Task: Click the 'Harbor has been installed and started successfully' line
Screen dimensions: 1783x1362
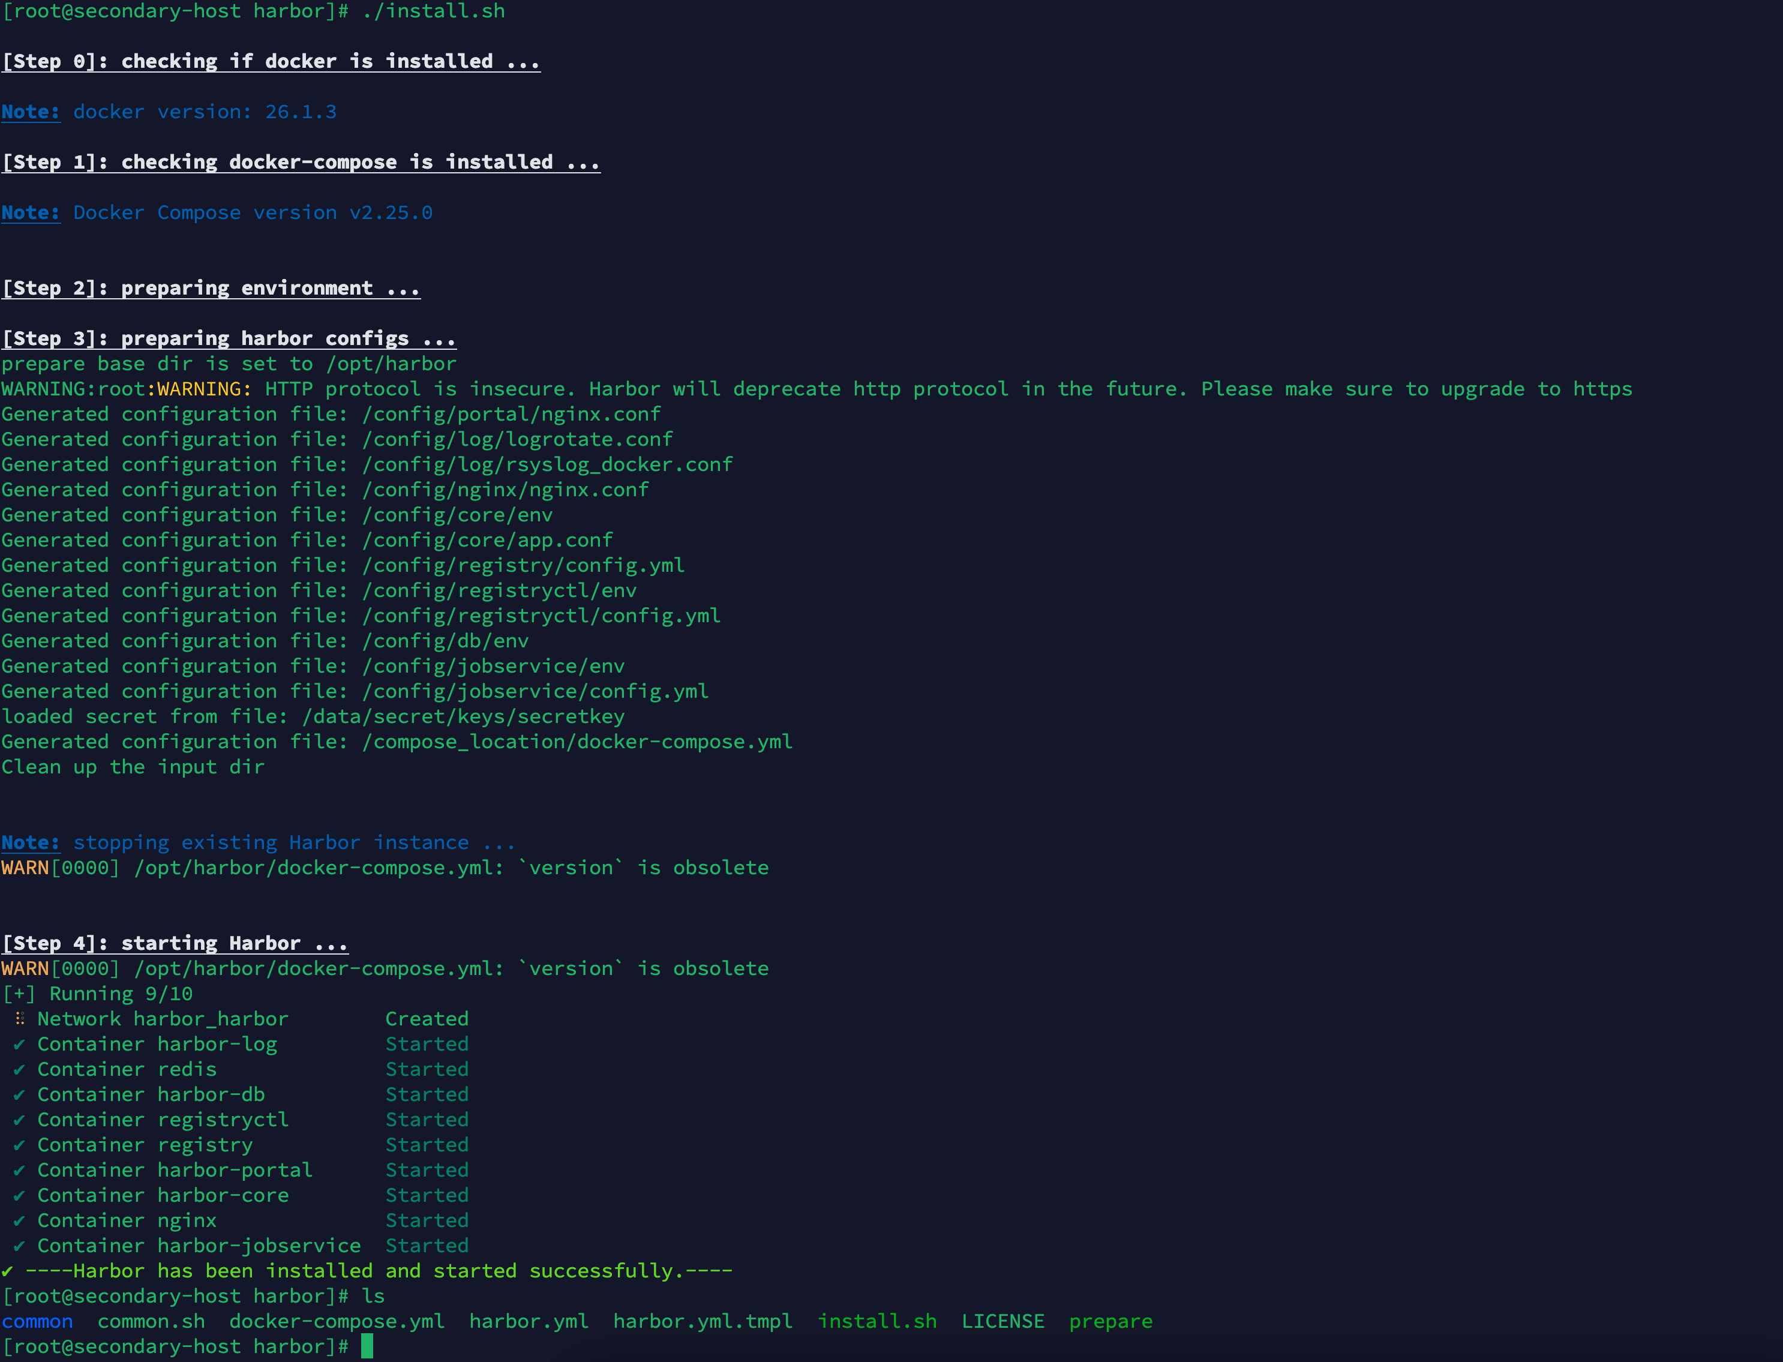Action: tap(367, 1270)
